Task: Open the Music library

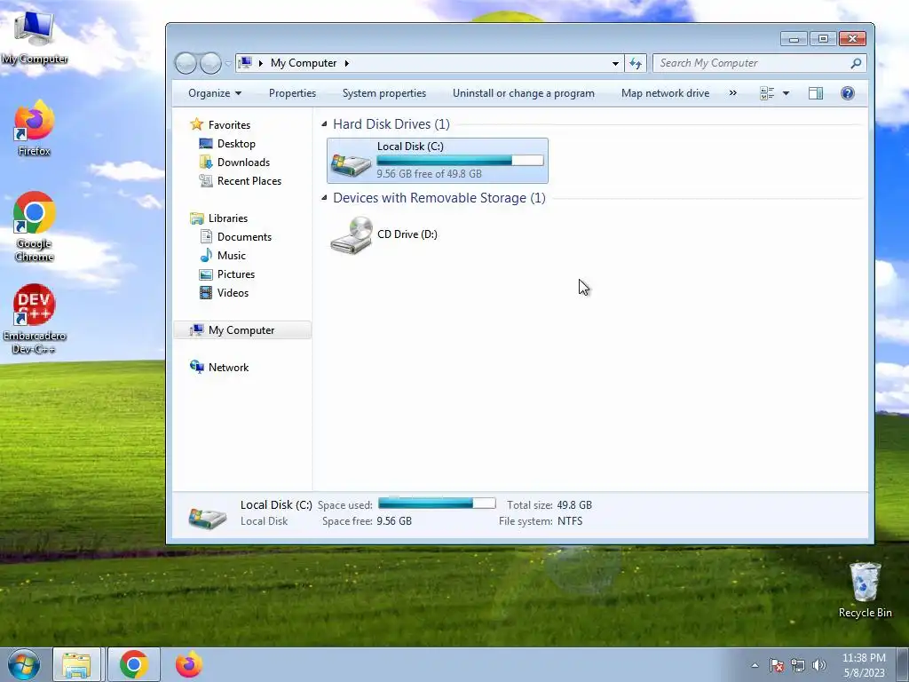Action: coord(232,256)
